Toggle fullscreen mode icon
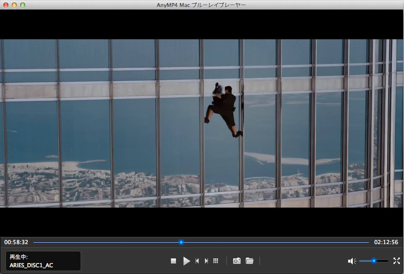 click(396, 261)
